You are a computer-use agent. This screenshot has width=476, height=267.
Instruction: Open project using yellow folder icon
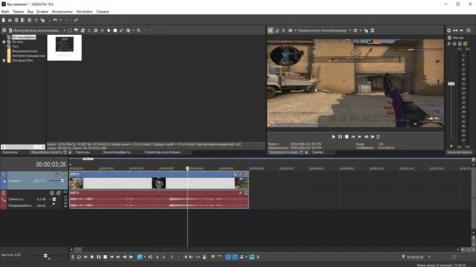tap(10, 20)
